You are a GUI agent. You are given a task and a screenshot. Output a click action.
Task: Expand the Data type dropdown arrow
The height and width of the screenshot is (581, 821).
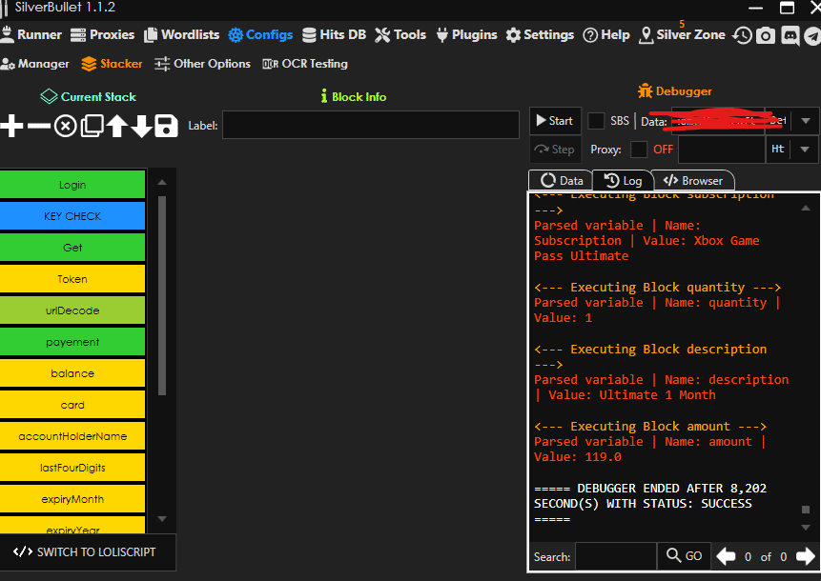(806, 121)
